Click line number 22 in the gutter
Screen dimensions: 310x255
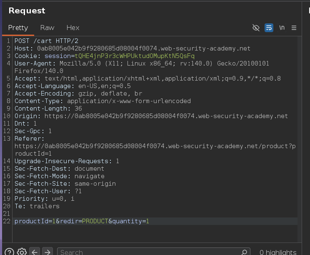tap(7, 221)
